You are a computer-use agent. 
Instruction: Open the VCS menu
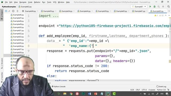55,2
